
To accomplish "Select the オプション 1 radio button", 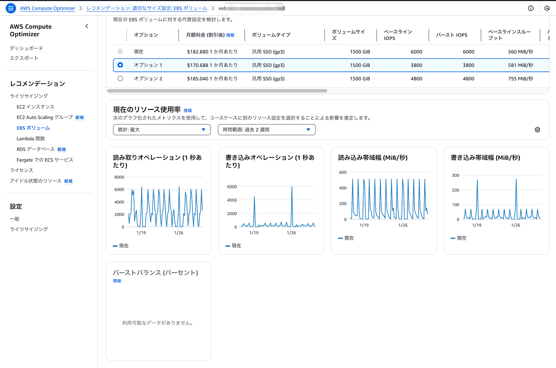I will coord(120,65).
